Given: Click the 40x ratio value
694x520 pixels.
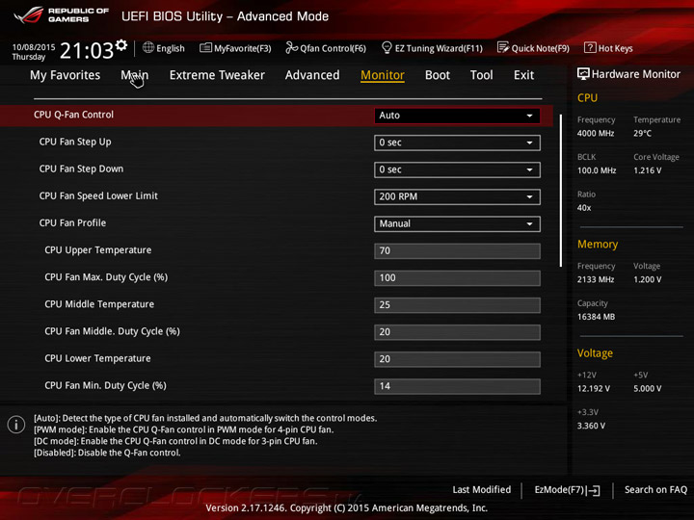Looking at the screenshot, I should [x=584, y=208].
